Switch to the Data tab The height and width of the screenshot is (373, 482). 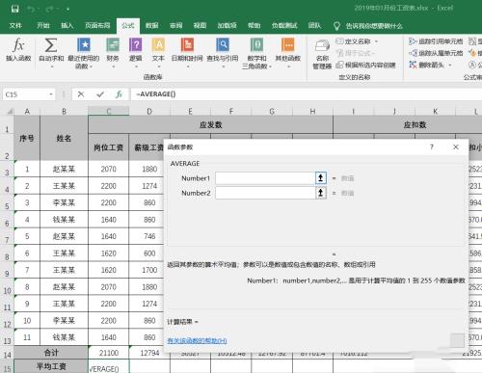(x=151, y=26)
